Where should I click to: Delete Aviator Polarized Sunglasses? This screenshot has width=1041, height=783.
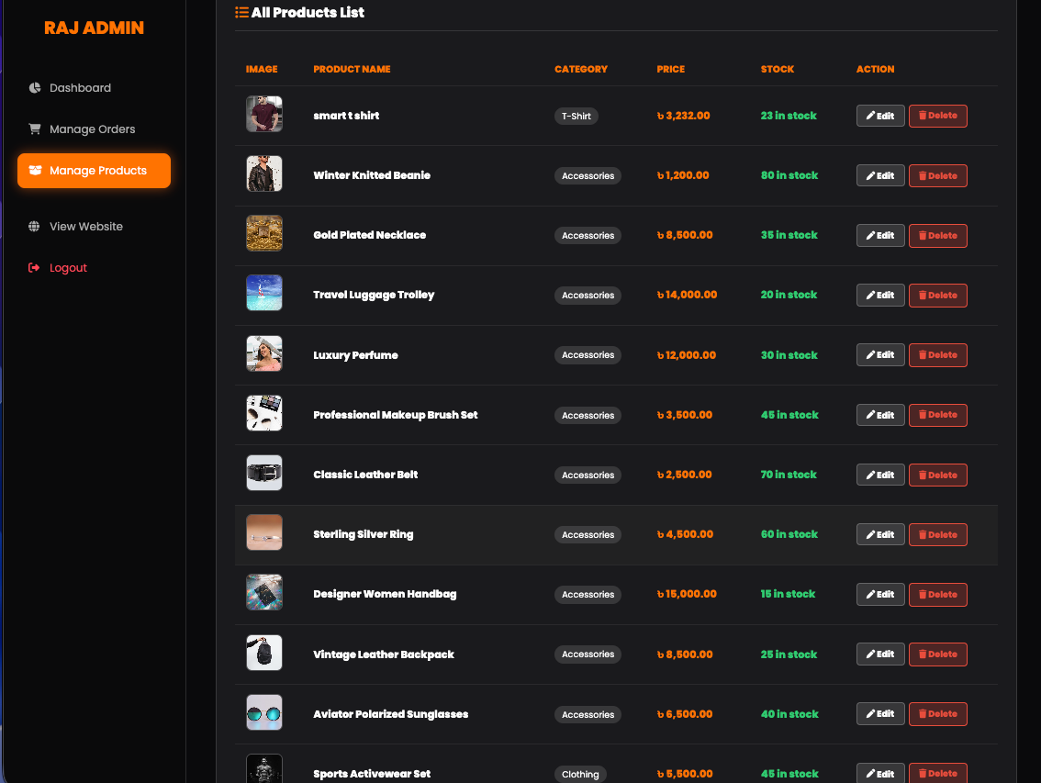click(937, 714)
